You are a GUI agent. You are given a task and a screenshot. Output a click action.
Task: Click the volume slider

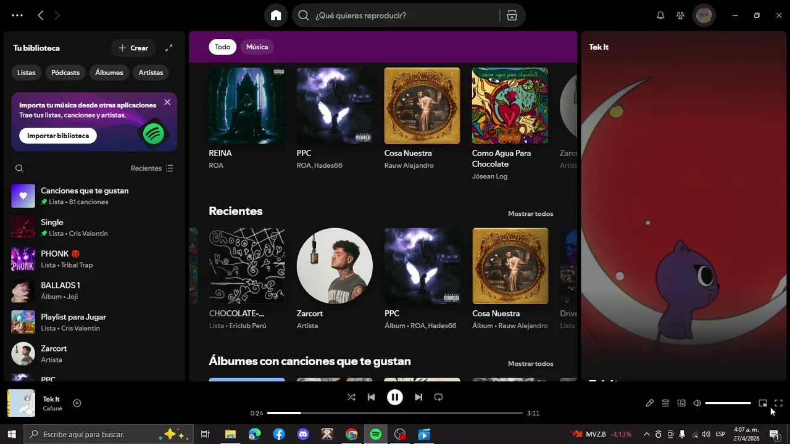(x=728, y=403)
